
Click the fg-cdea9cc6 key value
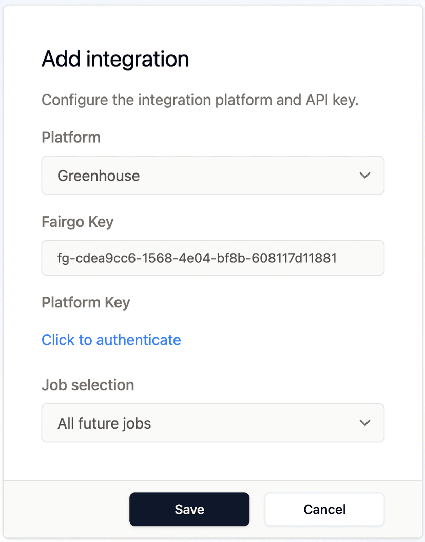coord(196,258)
